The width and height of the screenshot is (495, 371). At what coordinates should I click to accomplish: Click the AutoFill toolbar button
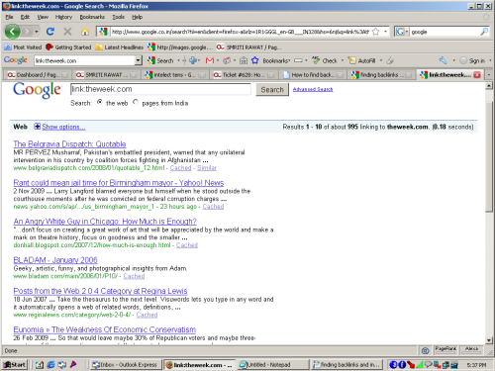click(x=362, y=60)
